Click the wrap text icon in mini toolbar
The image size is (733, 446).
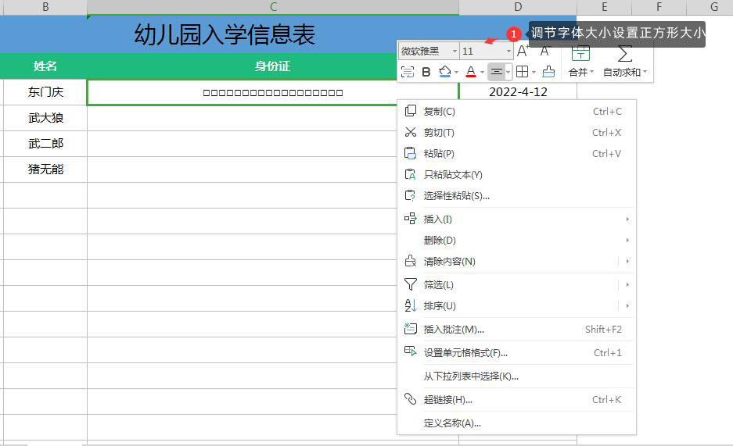coord(408,72)
